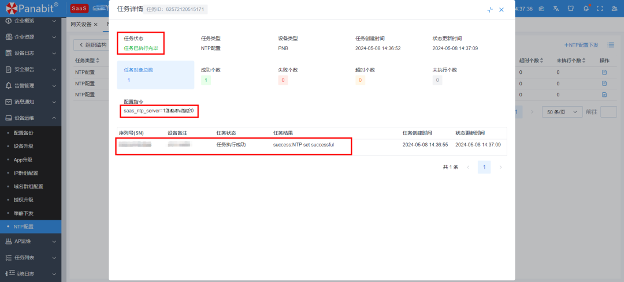The image size is (624, 282).
Task: Click the 消息通知 envelope icon
Action: pos(8,101)
